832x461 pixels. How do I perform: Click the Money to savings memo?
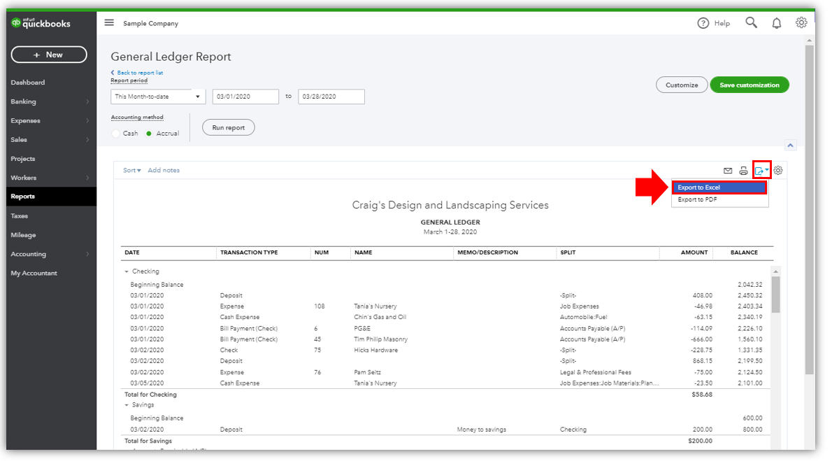(482, 430)
